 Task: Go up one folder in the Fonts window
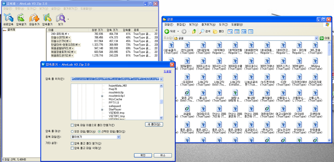194,31
